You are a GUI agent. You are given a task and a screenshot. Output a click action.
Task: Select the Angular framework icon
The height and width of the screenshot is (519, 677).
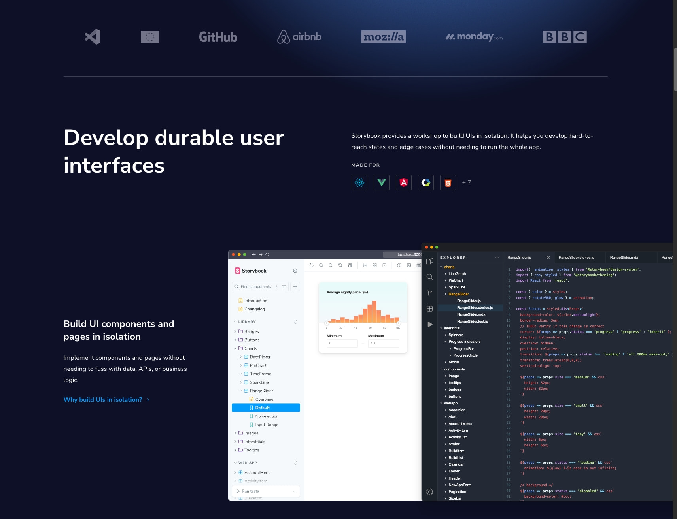click(x=404, y=182)
